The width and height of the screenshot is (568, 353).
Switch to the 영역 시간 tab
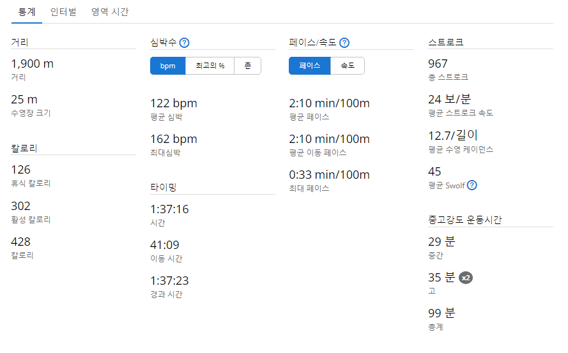pos(110,12)
